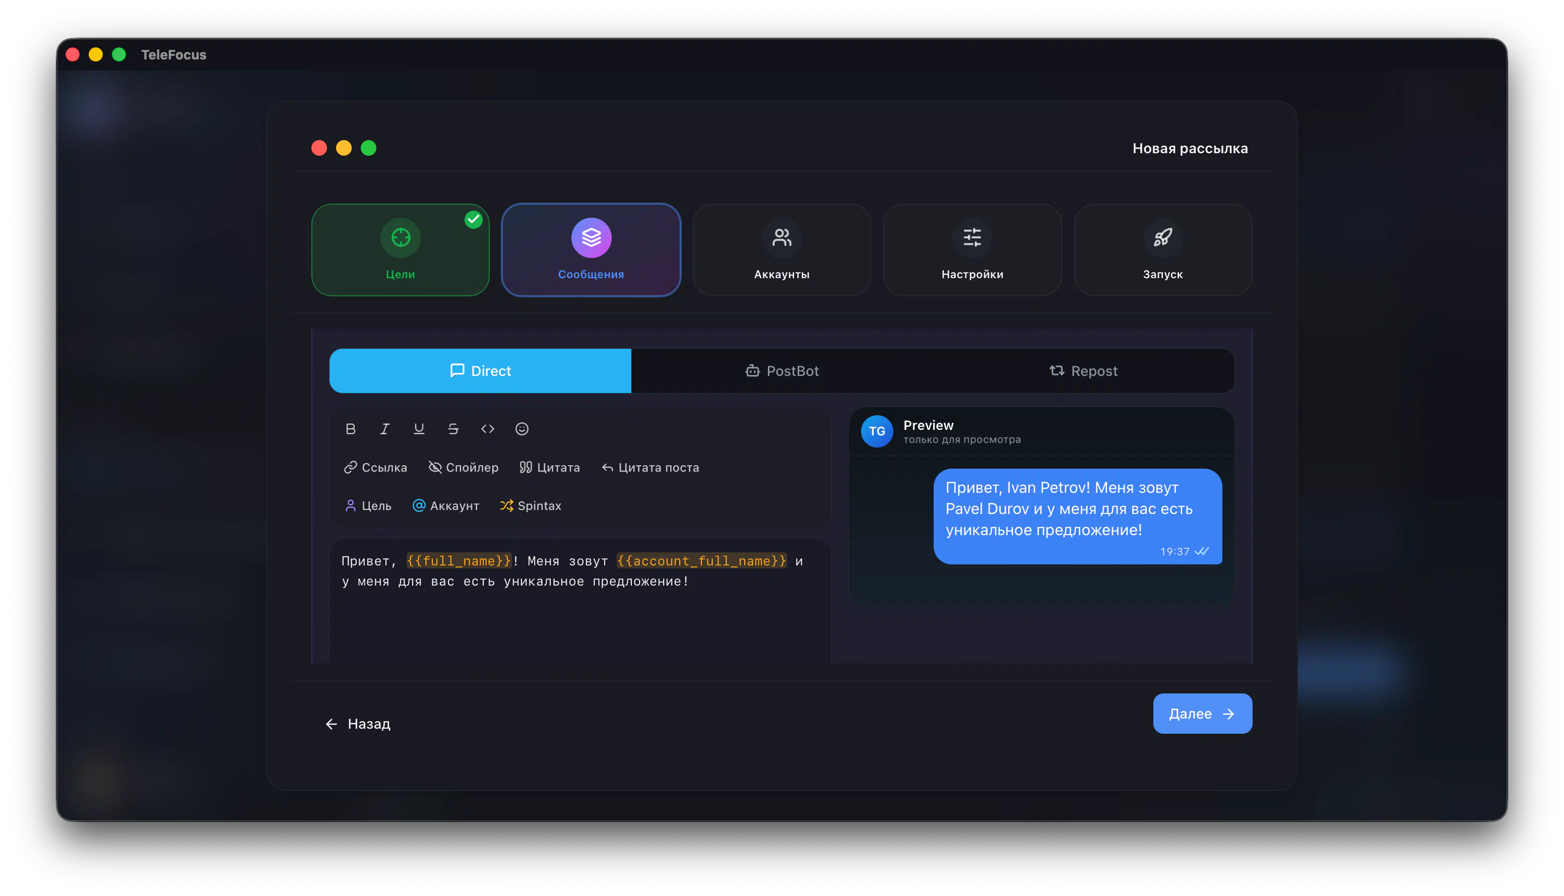Switch to the Repost tab
Viewport: 1564px width, 896px height.
(x=1083, y=370)
